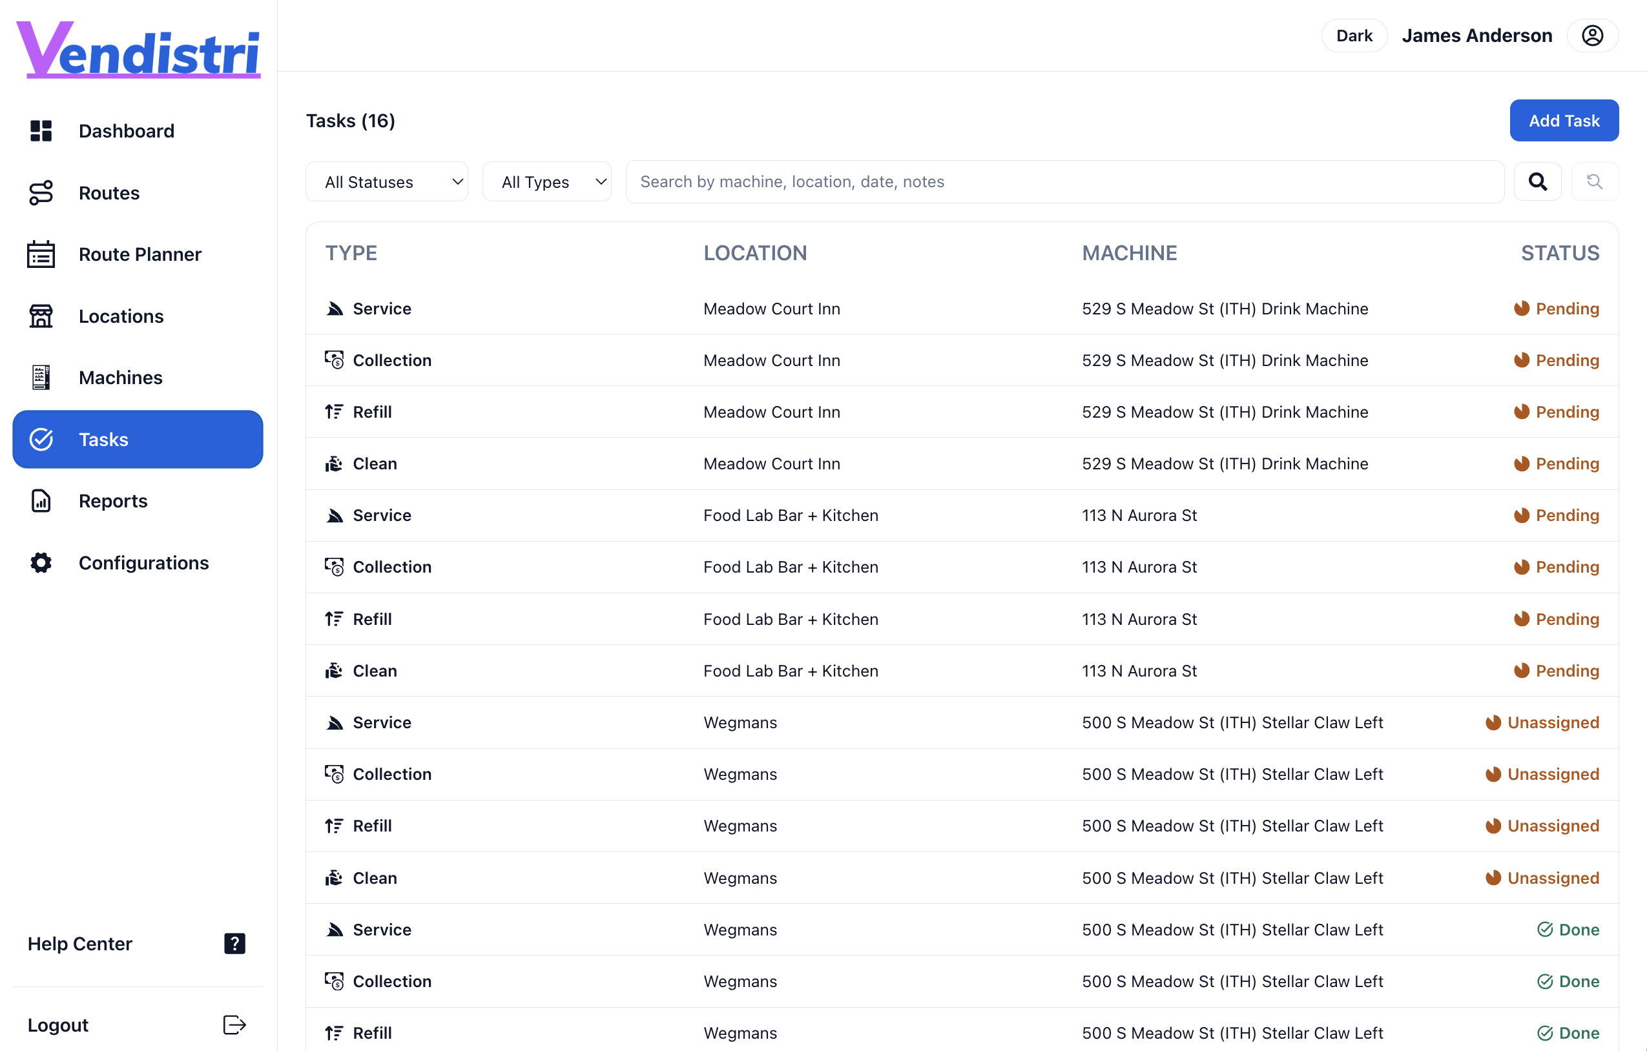This screenshot has width=1647, height=1051.
Task: Click the Route Planner calendar icon
Action: [x=41, y=254]
